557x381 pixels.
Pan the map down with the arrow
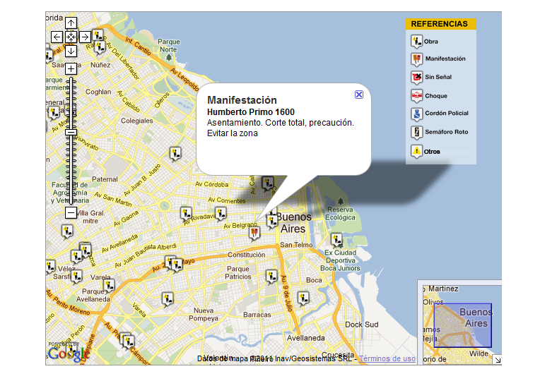pos(71,51)
